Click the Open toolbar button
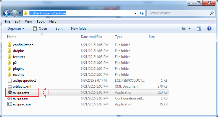 [40, 29]
